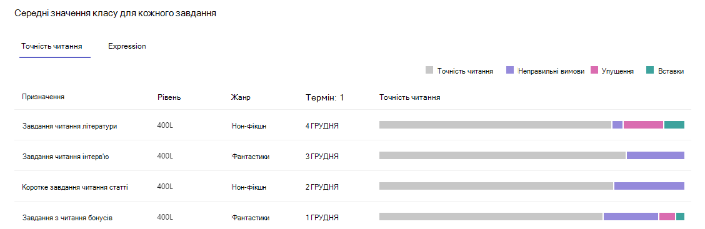The image size is (705, 229).
Task: Click purple mispronunciations segment in the interview row
Action: pos(656,155)
